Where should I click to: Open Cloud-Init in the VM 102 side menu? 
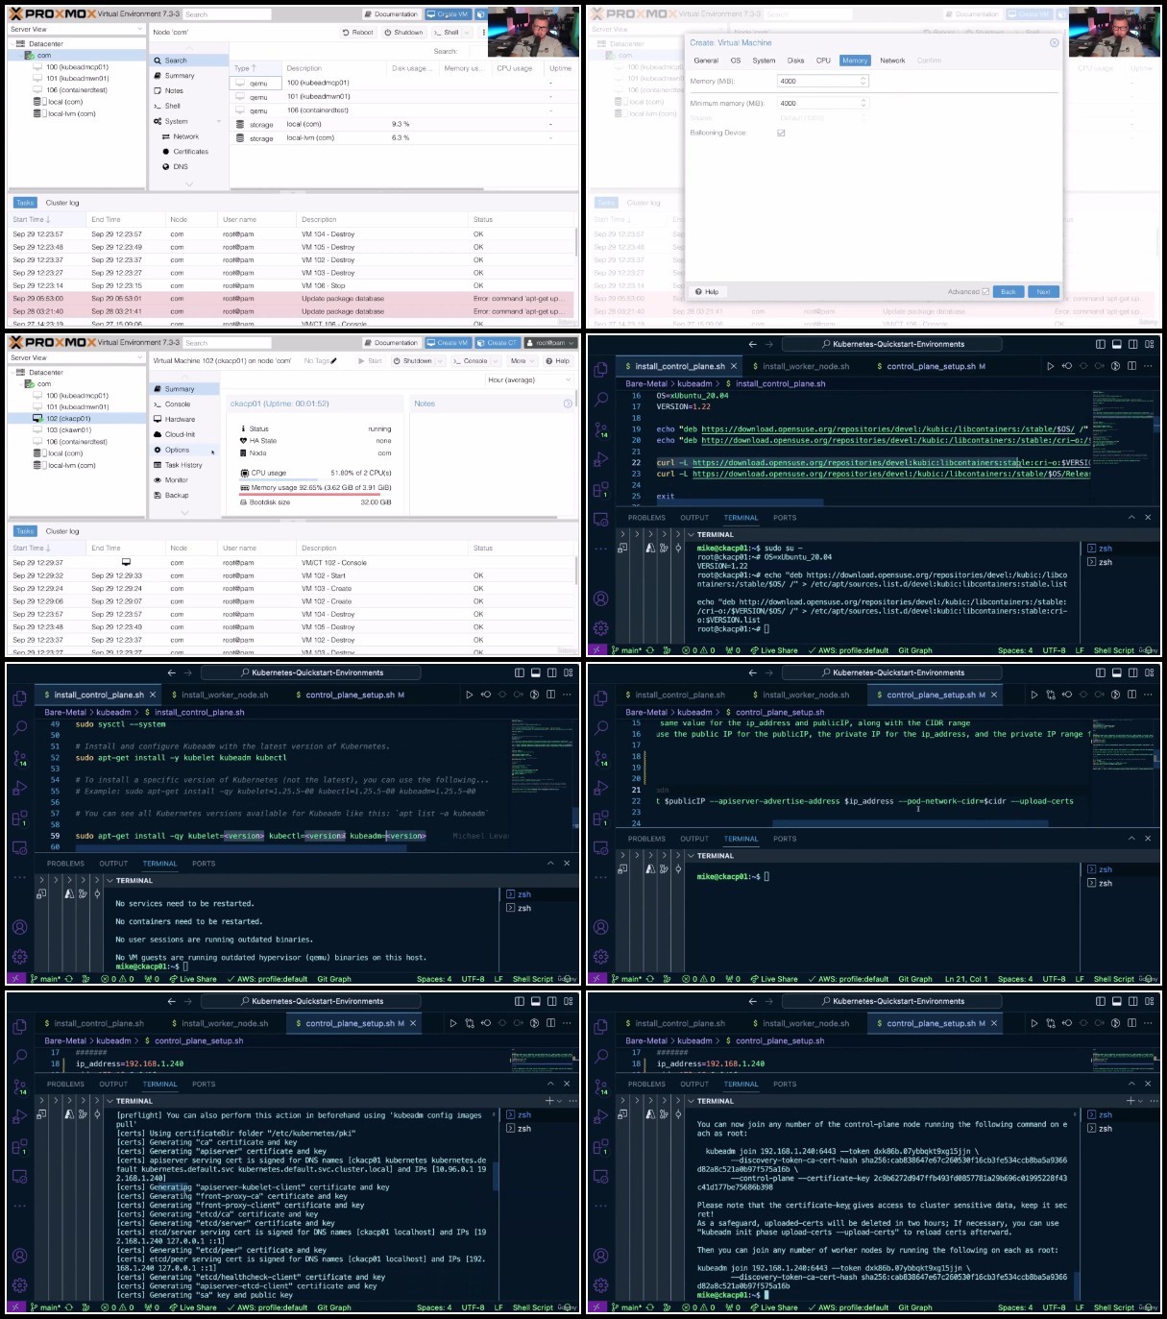pos(185,434)
